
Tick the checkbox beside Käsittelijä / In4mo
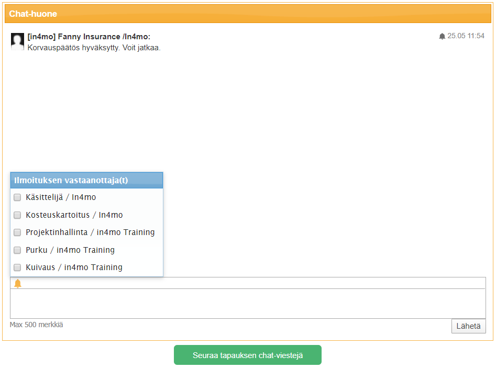[17, 197]
